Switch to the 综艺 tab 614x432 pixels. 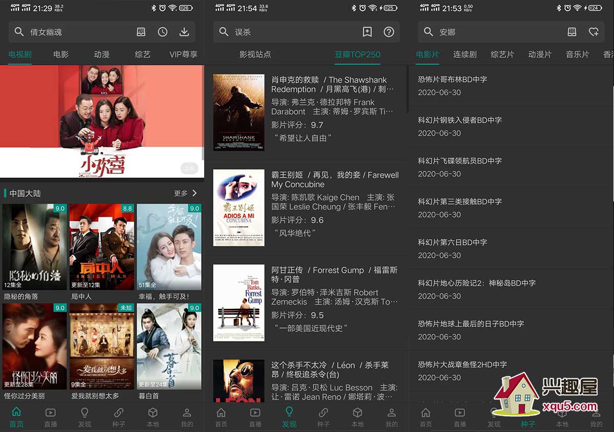(x=143, y=54)
